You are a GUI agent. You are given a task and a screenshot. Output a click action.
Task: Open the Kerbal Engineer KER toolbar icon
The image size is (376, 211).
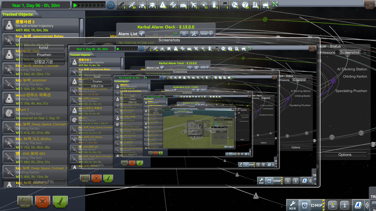[293, 205]
